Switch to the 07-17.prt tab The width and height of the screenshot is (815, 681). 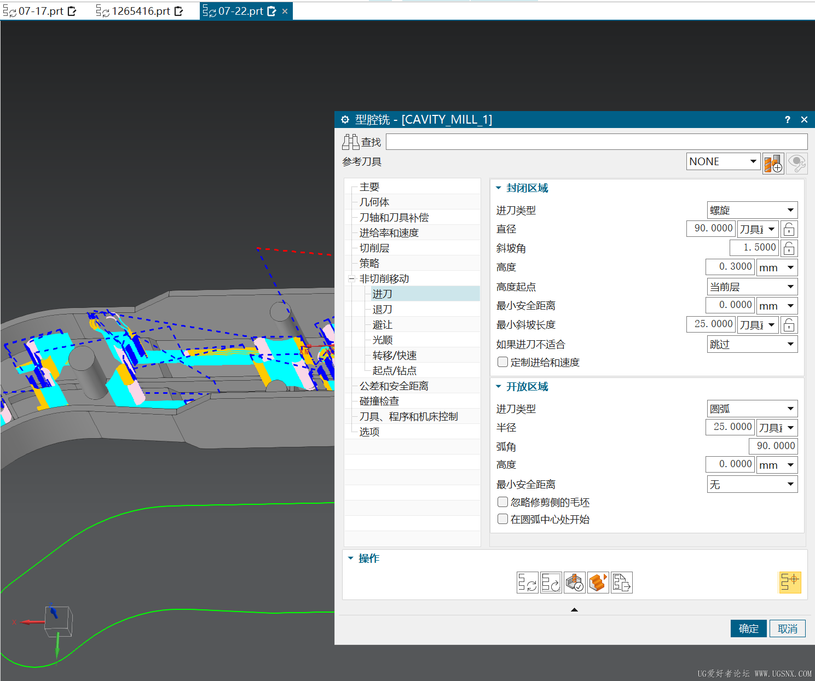tap(41, 11)
